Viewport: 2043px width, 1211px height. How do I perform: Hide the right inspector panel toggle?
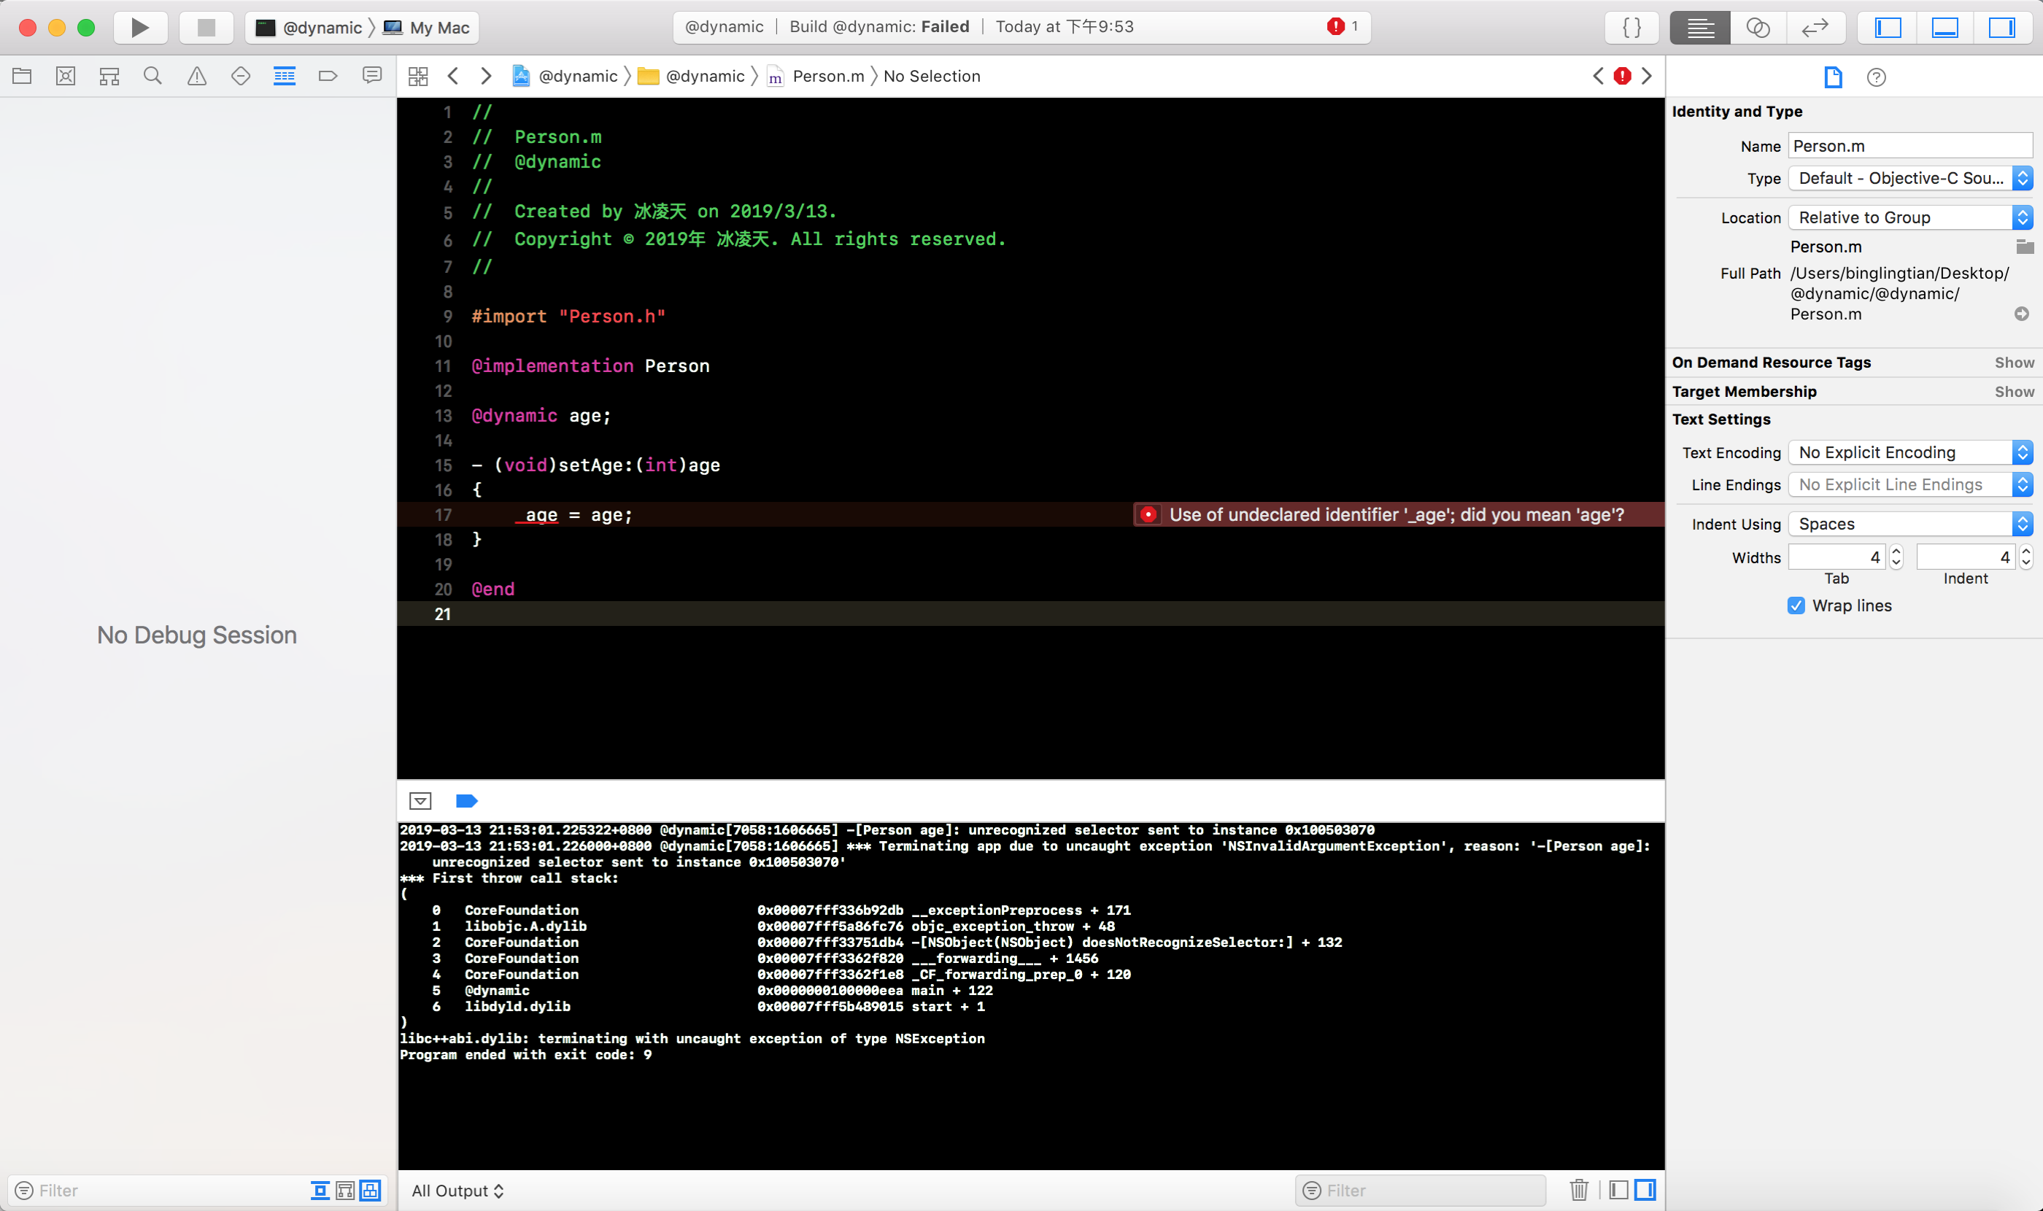click(x=2001, y=27)
